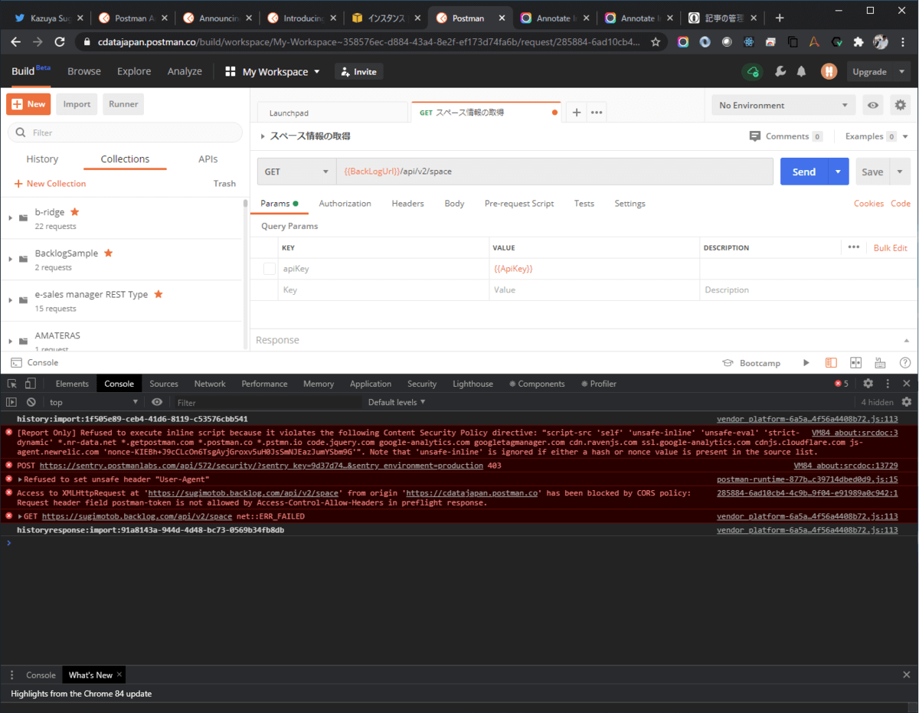Expand the BacklogSample collection

click(x=11, y=260)
